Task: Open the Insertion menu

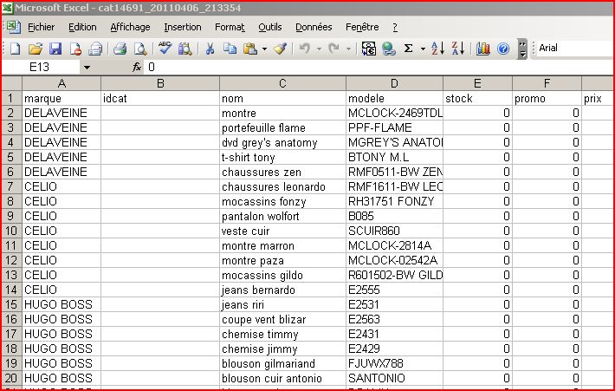Action: (183, 27)
